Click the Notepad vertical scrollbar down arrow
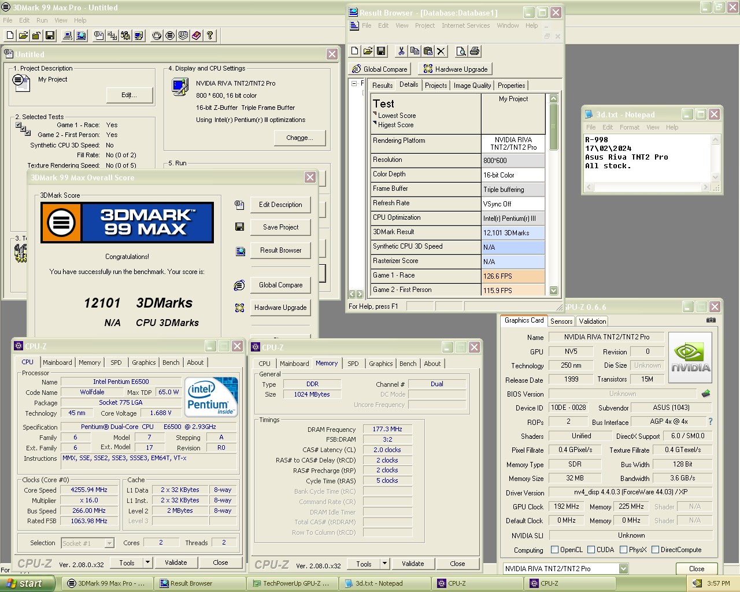 (x=716, y=177)
